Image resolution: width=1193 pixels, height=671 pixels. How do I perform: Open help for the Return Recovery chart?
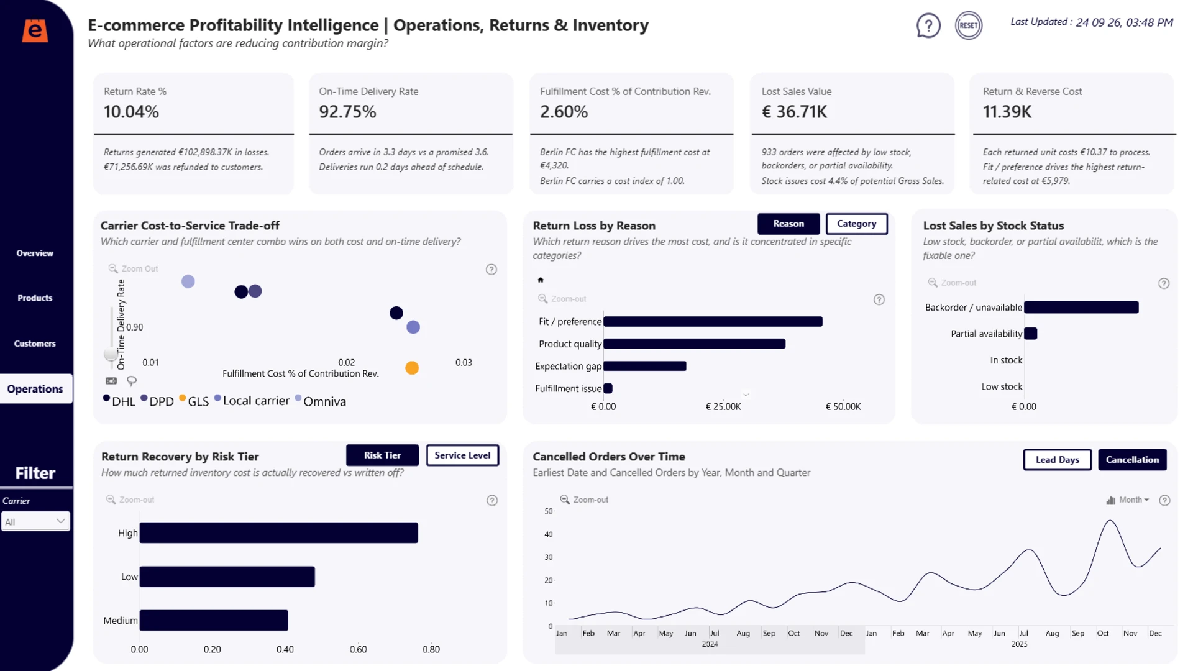(492, 500)
